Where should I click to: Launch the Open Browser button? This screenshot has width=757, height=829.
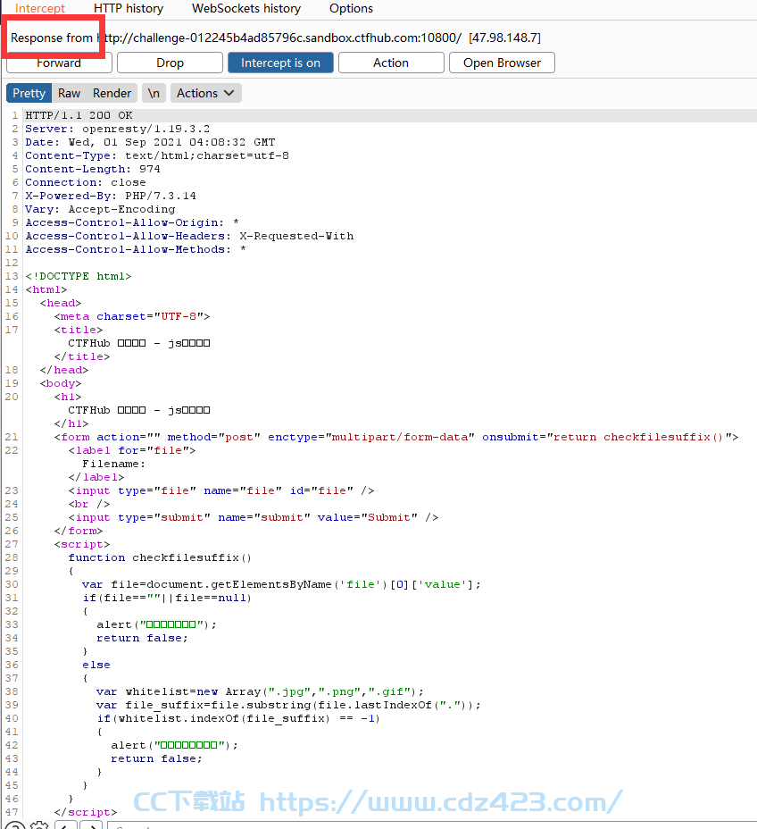coord(502,63)
